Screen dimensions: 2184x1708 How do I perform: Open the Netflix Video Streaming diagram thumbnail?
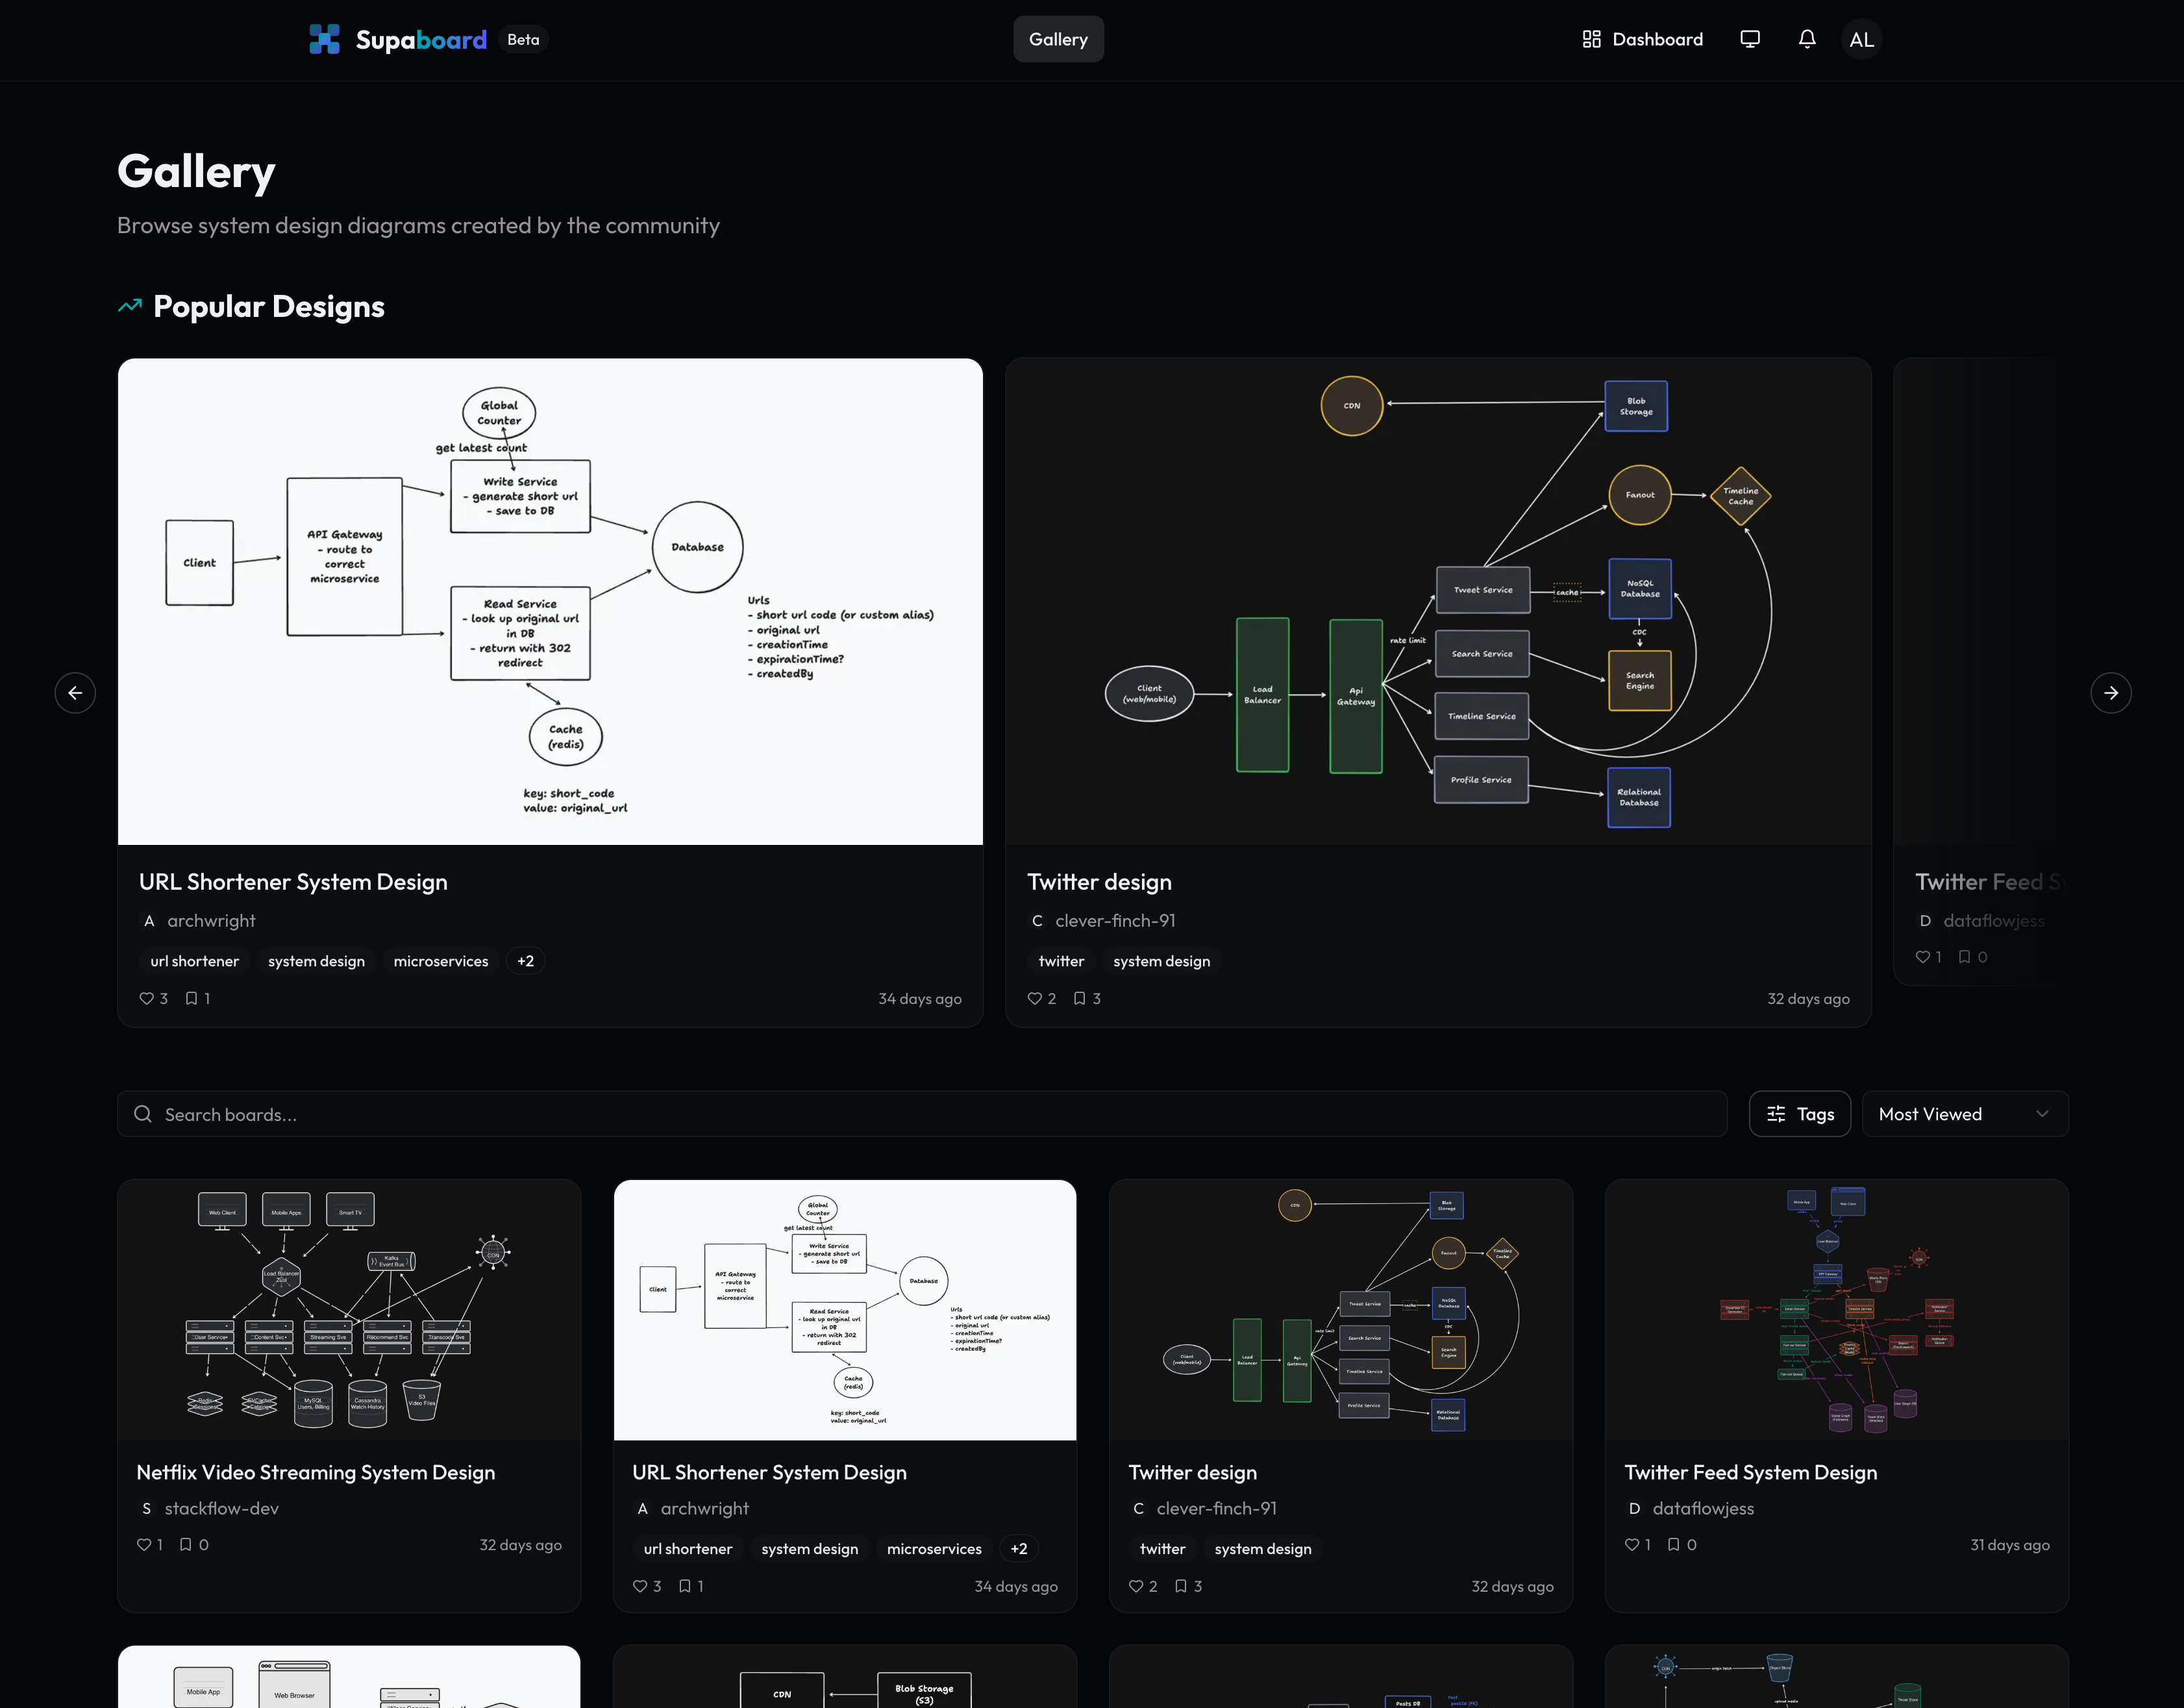349,1310
